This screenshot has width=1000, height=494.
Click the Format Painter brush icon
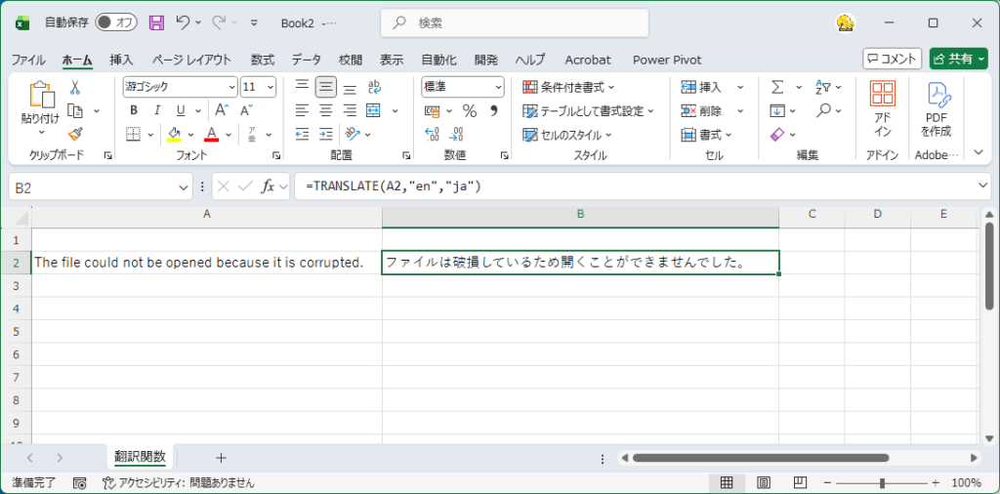click(x=75, y=134)
